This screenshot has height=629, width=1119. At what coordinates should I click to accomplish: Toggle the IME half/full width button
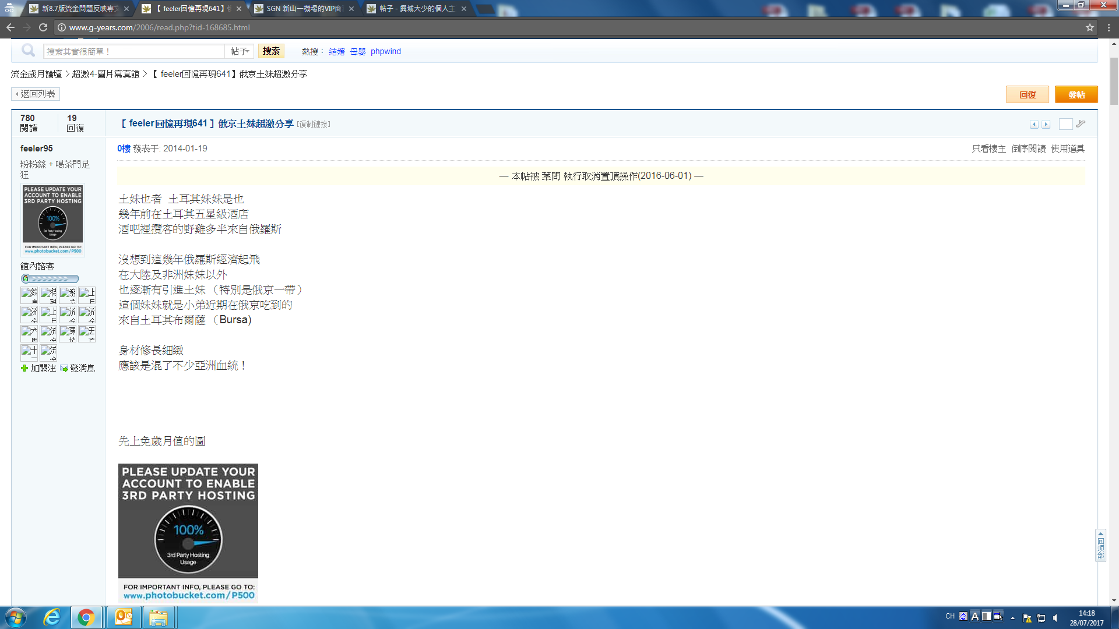[x=986, y=616]
